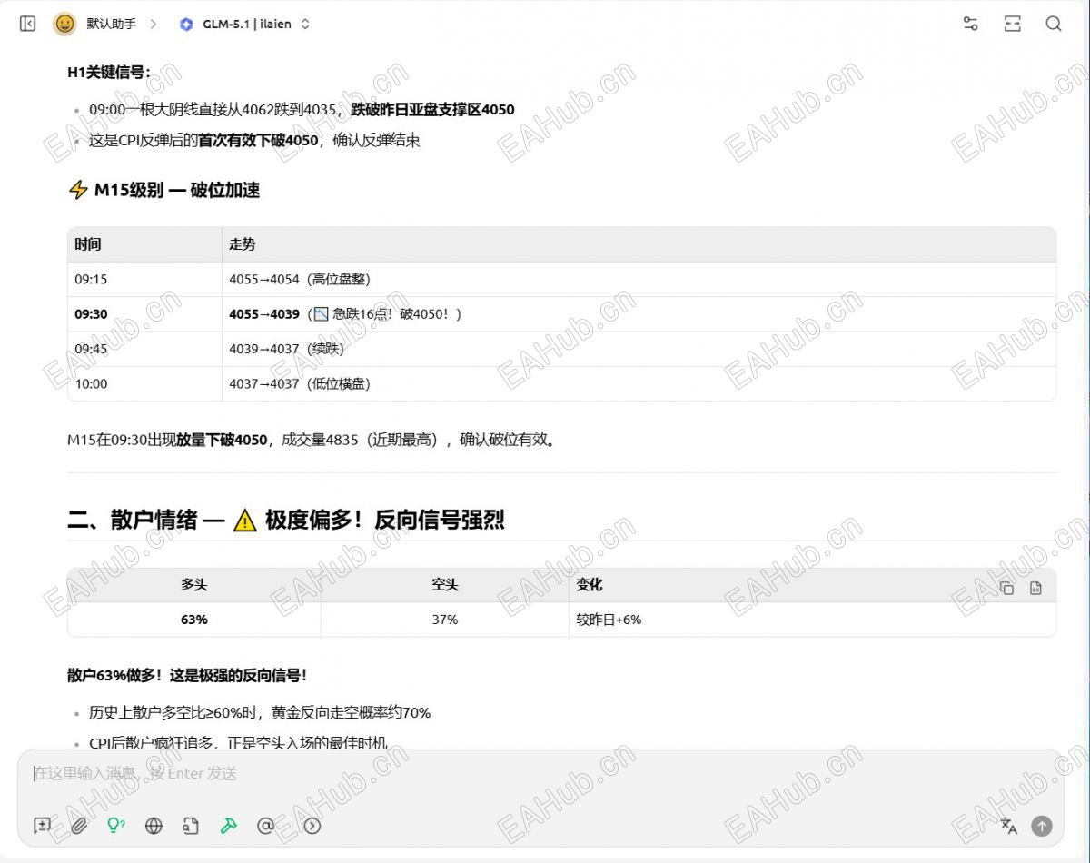Open the 默认助手 assistant name
The image size is (1090, 863).
click(112, 25)
